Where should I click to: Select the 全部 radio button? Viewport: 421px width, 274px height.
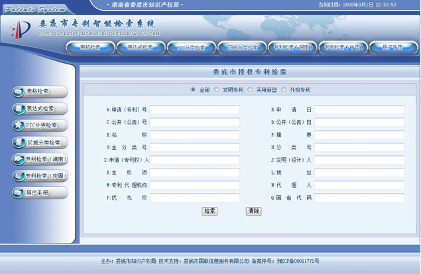point(193,90)
